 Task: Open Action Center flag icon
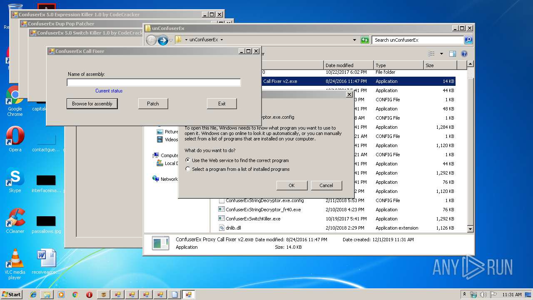(493, 295)
